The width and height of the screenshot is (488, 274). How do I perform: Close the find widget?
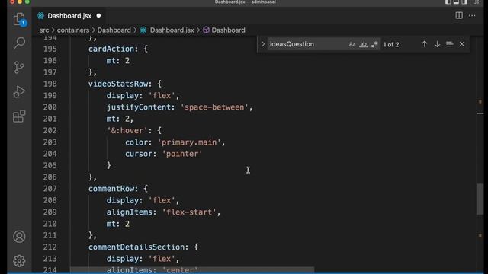(462, 44)
